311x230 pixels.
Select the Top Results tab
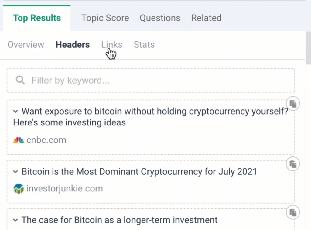click(37, 18)
